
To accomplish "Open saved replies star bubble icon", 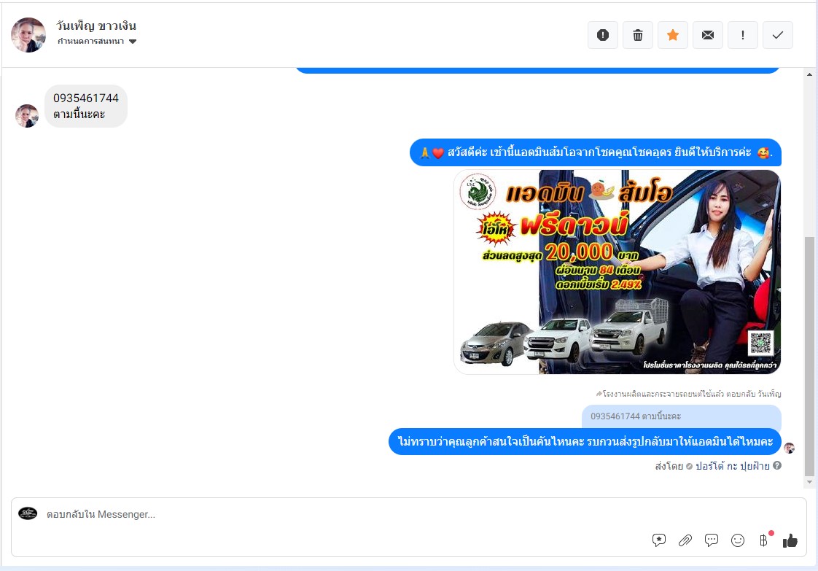I will tap(659, 540).
